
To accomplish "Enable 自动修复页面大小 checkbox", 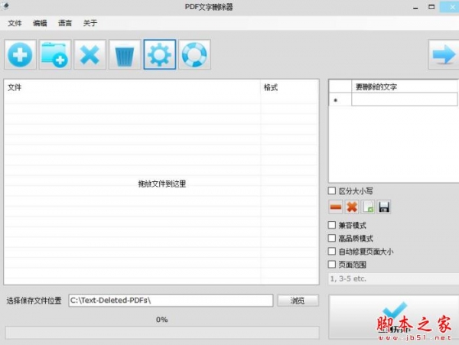I will click(x=332, y=252).
